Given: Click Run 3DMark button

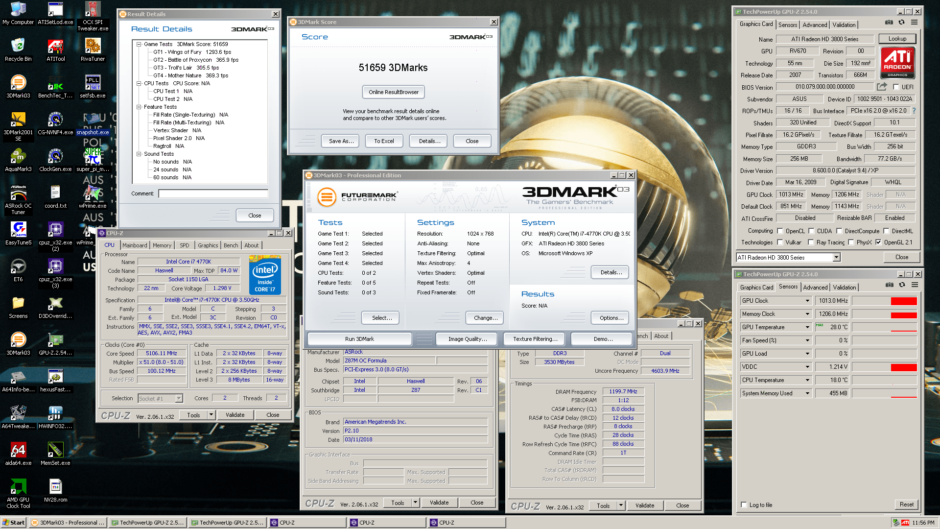Looking at the screenshot, I should click(359, 339).
